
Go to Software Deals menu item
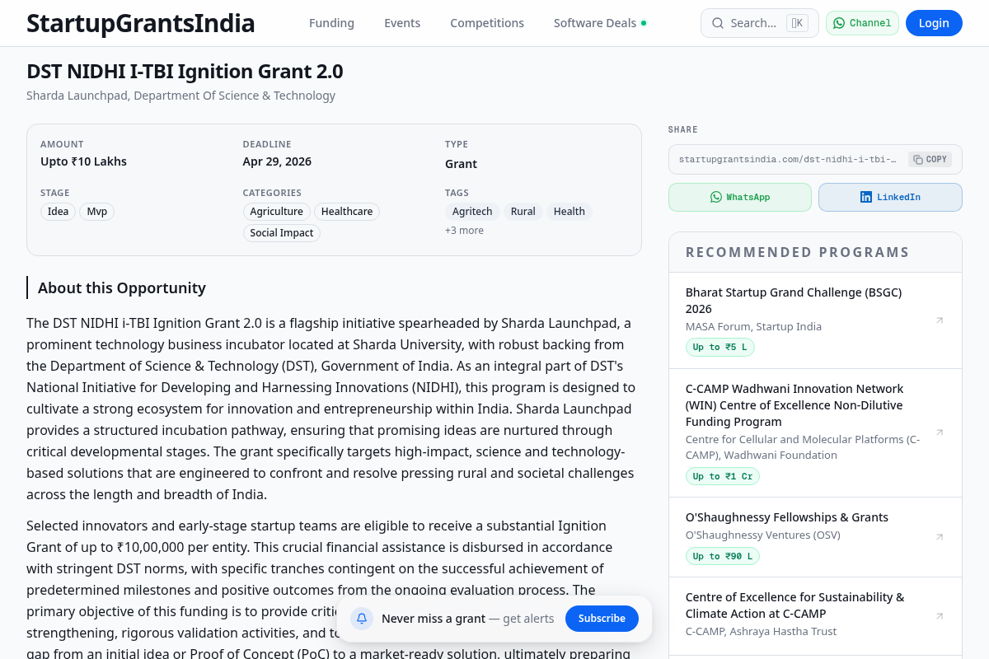[595, 23]
